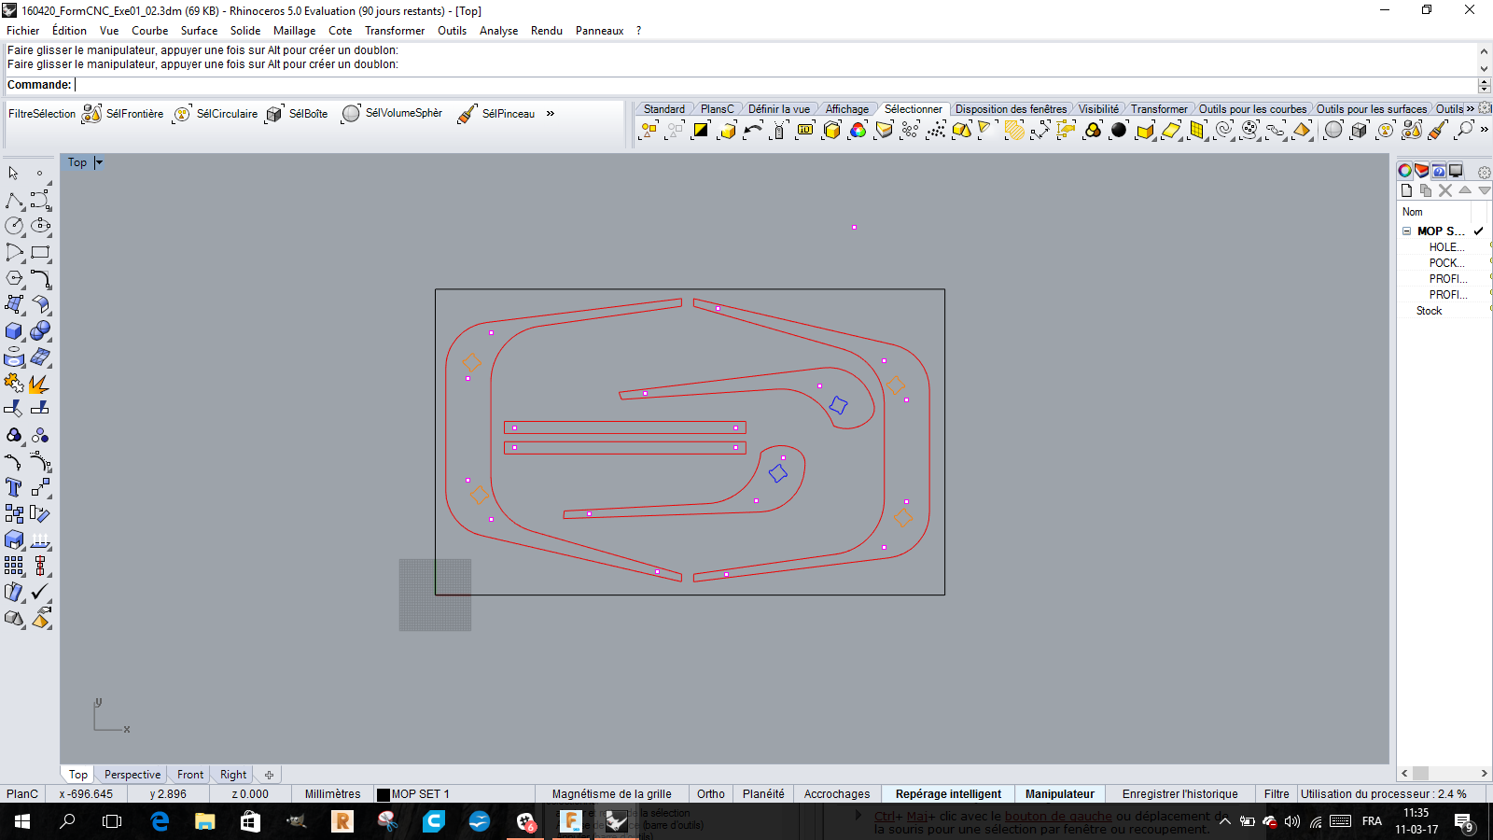1493x840 pixels.
Task: Open the Transformer toolbar tab
Action: point(1159,109)
